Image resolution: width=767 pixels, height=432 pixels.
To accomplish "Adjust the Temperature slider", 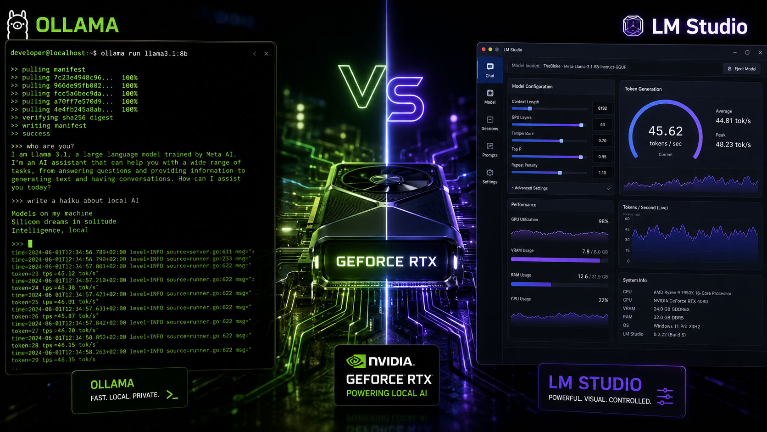I will click(x=549, y=141).
